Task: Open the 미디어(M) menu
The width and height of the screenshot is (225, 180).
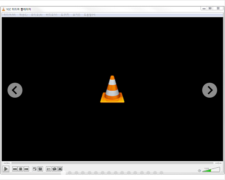Action: 9,15
